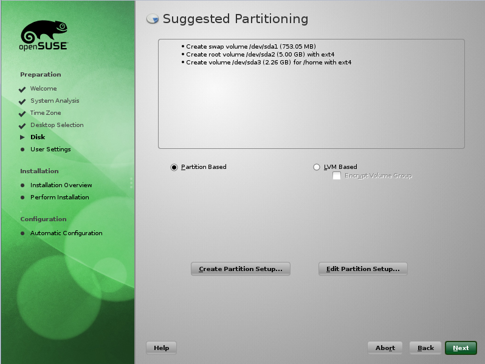
Task: Click the openSUSE chameleon logo
Action: pyautogui.click(x=44, y=35)
